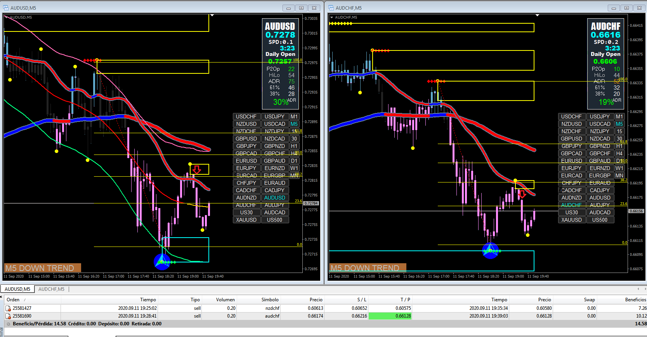
Task: Switch to the AUDCHF,M5 chart tab
Action: point(51,289)
